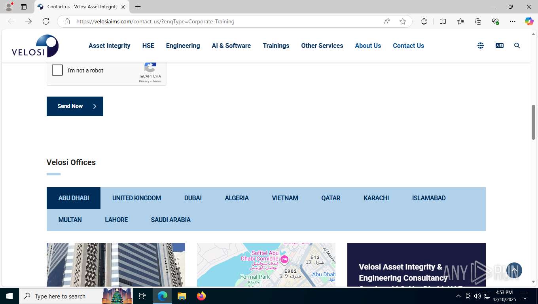Viewport: 538px width, 304px height.
Task: Select the Lahore office tab
Action: pyautogui.click(x=116, y=220)
